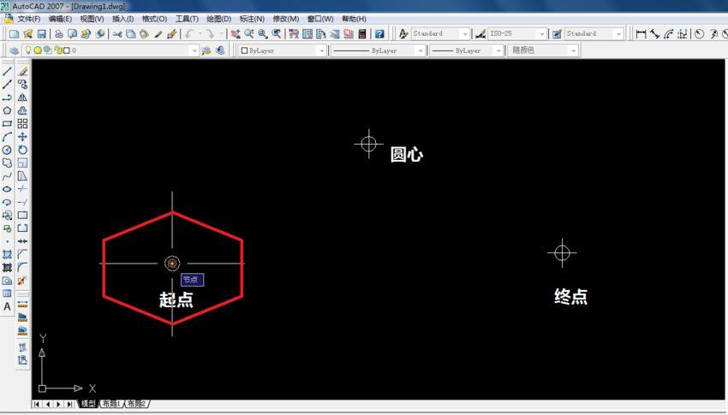Jump to the first layout tab arrow
The width and height of the screenshot is (728, 415).
tap(37, 404)
